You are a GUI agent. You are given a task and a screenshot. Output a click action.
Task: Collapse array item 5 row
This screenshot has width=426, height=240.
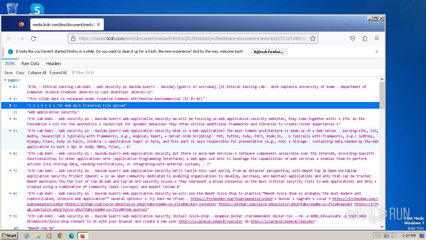click(x=10, y=131)
